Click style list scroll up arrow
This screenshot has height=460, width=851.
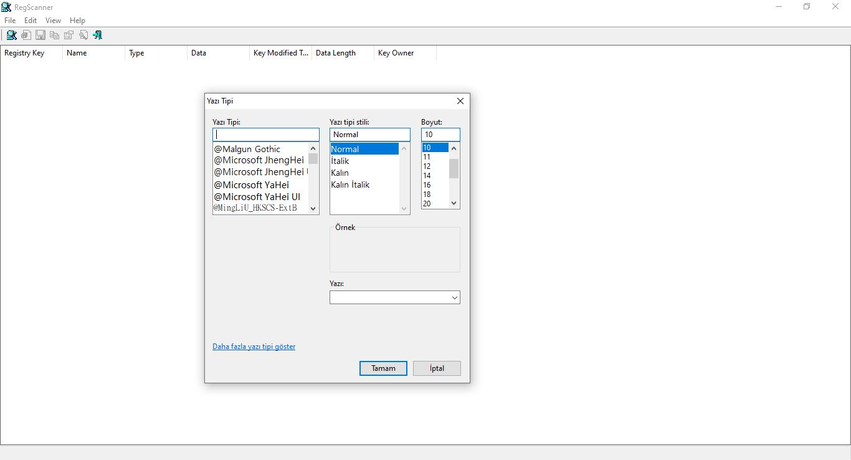(x=404, y=148)
